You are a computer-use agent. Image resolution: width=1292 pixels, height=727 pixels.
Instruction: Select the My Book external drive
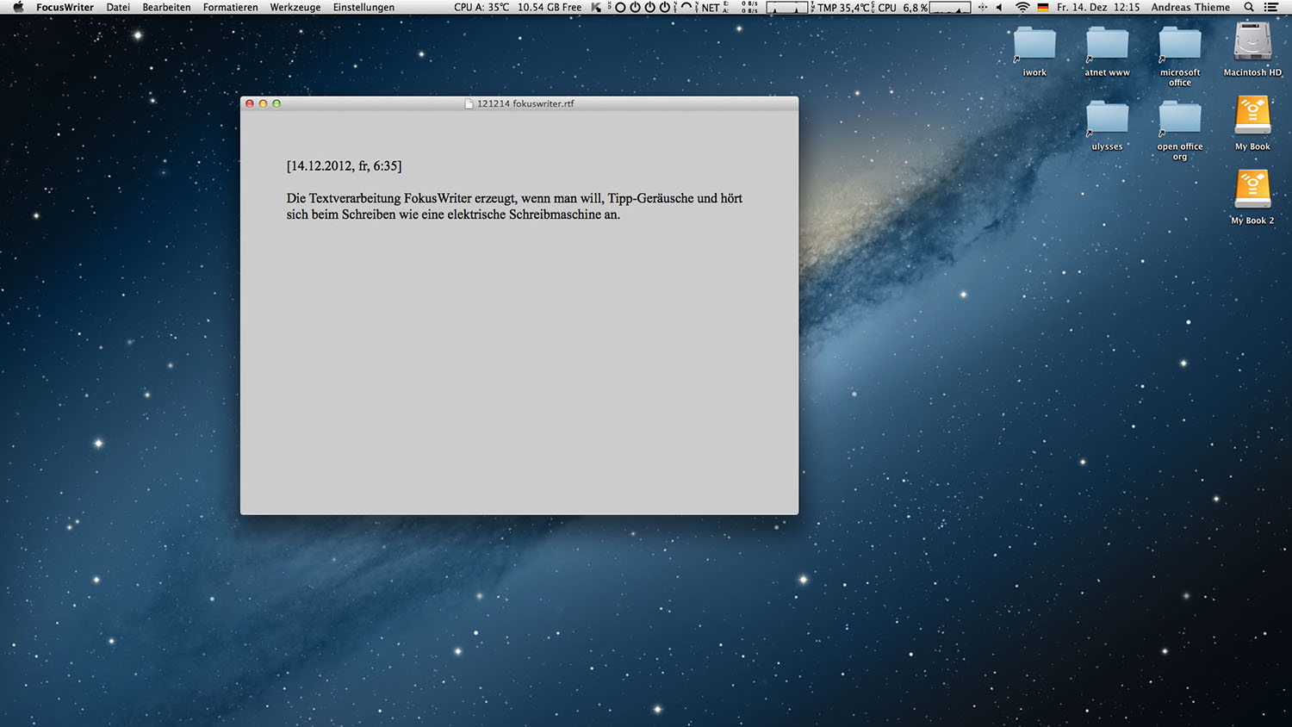point(1252,116)
